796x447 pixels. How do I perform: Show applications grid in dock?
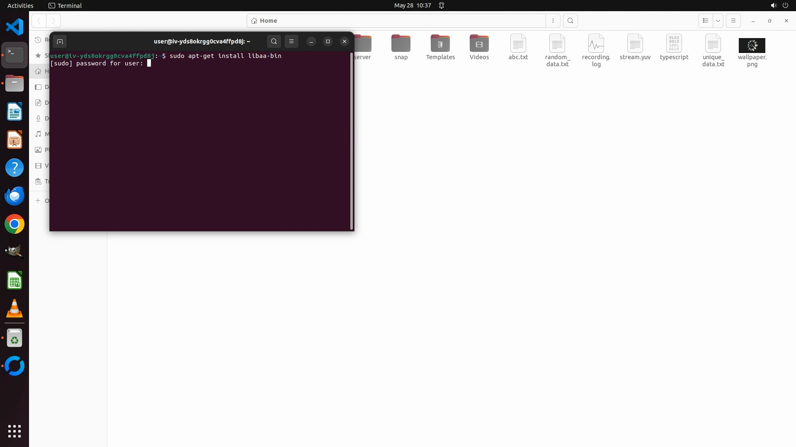(x=15, y=431)
